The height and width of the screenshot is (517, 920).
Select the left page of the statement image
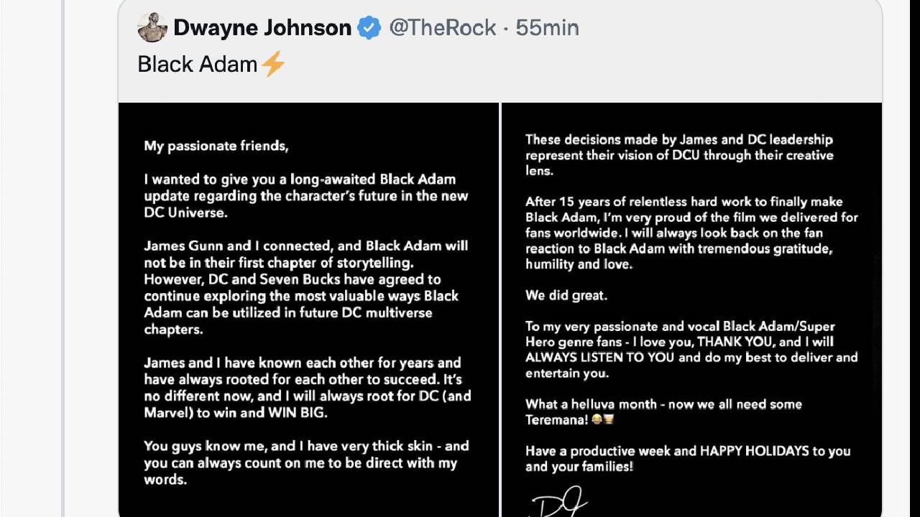(x=308, y=309)
